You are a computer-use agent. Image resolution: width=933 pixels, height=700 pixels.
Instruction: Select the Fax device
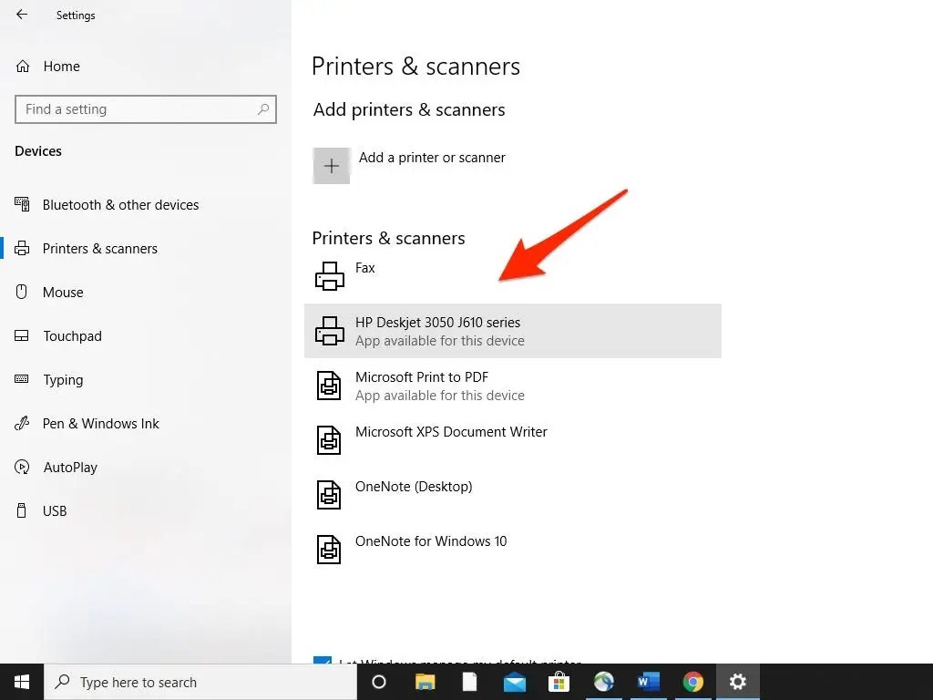tap(512, 276)
